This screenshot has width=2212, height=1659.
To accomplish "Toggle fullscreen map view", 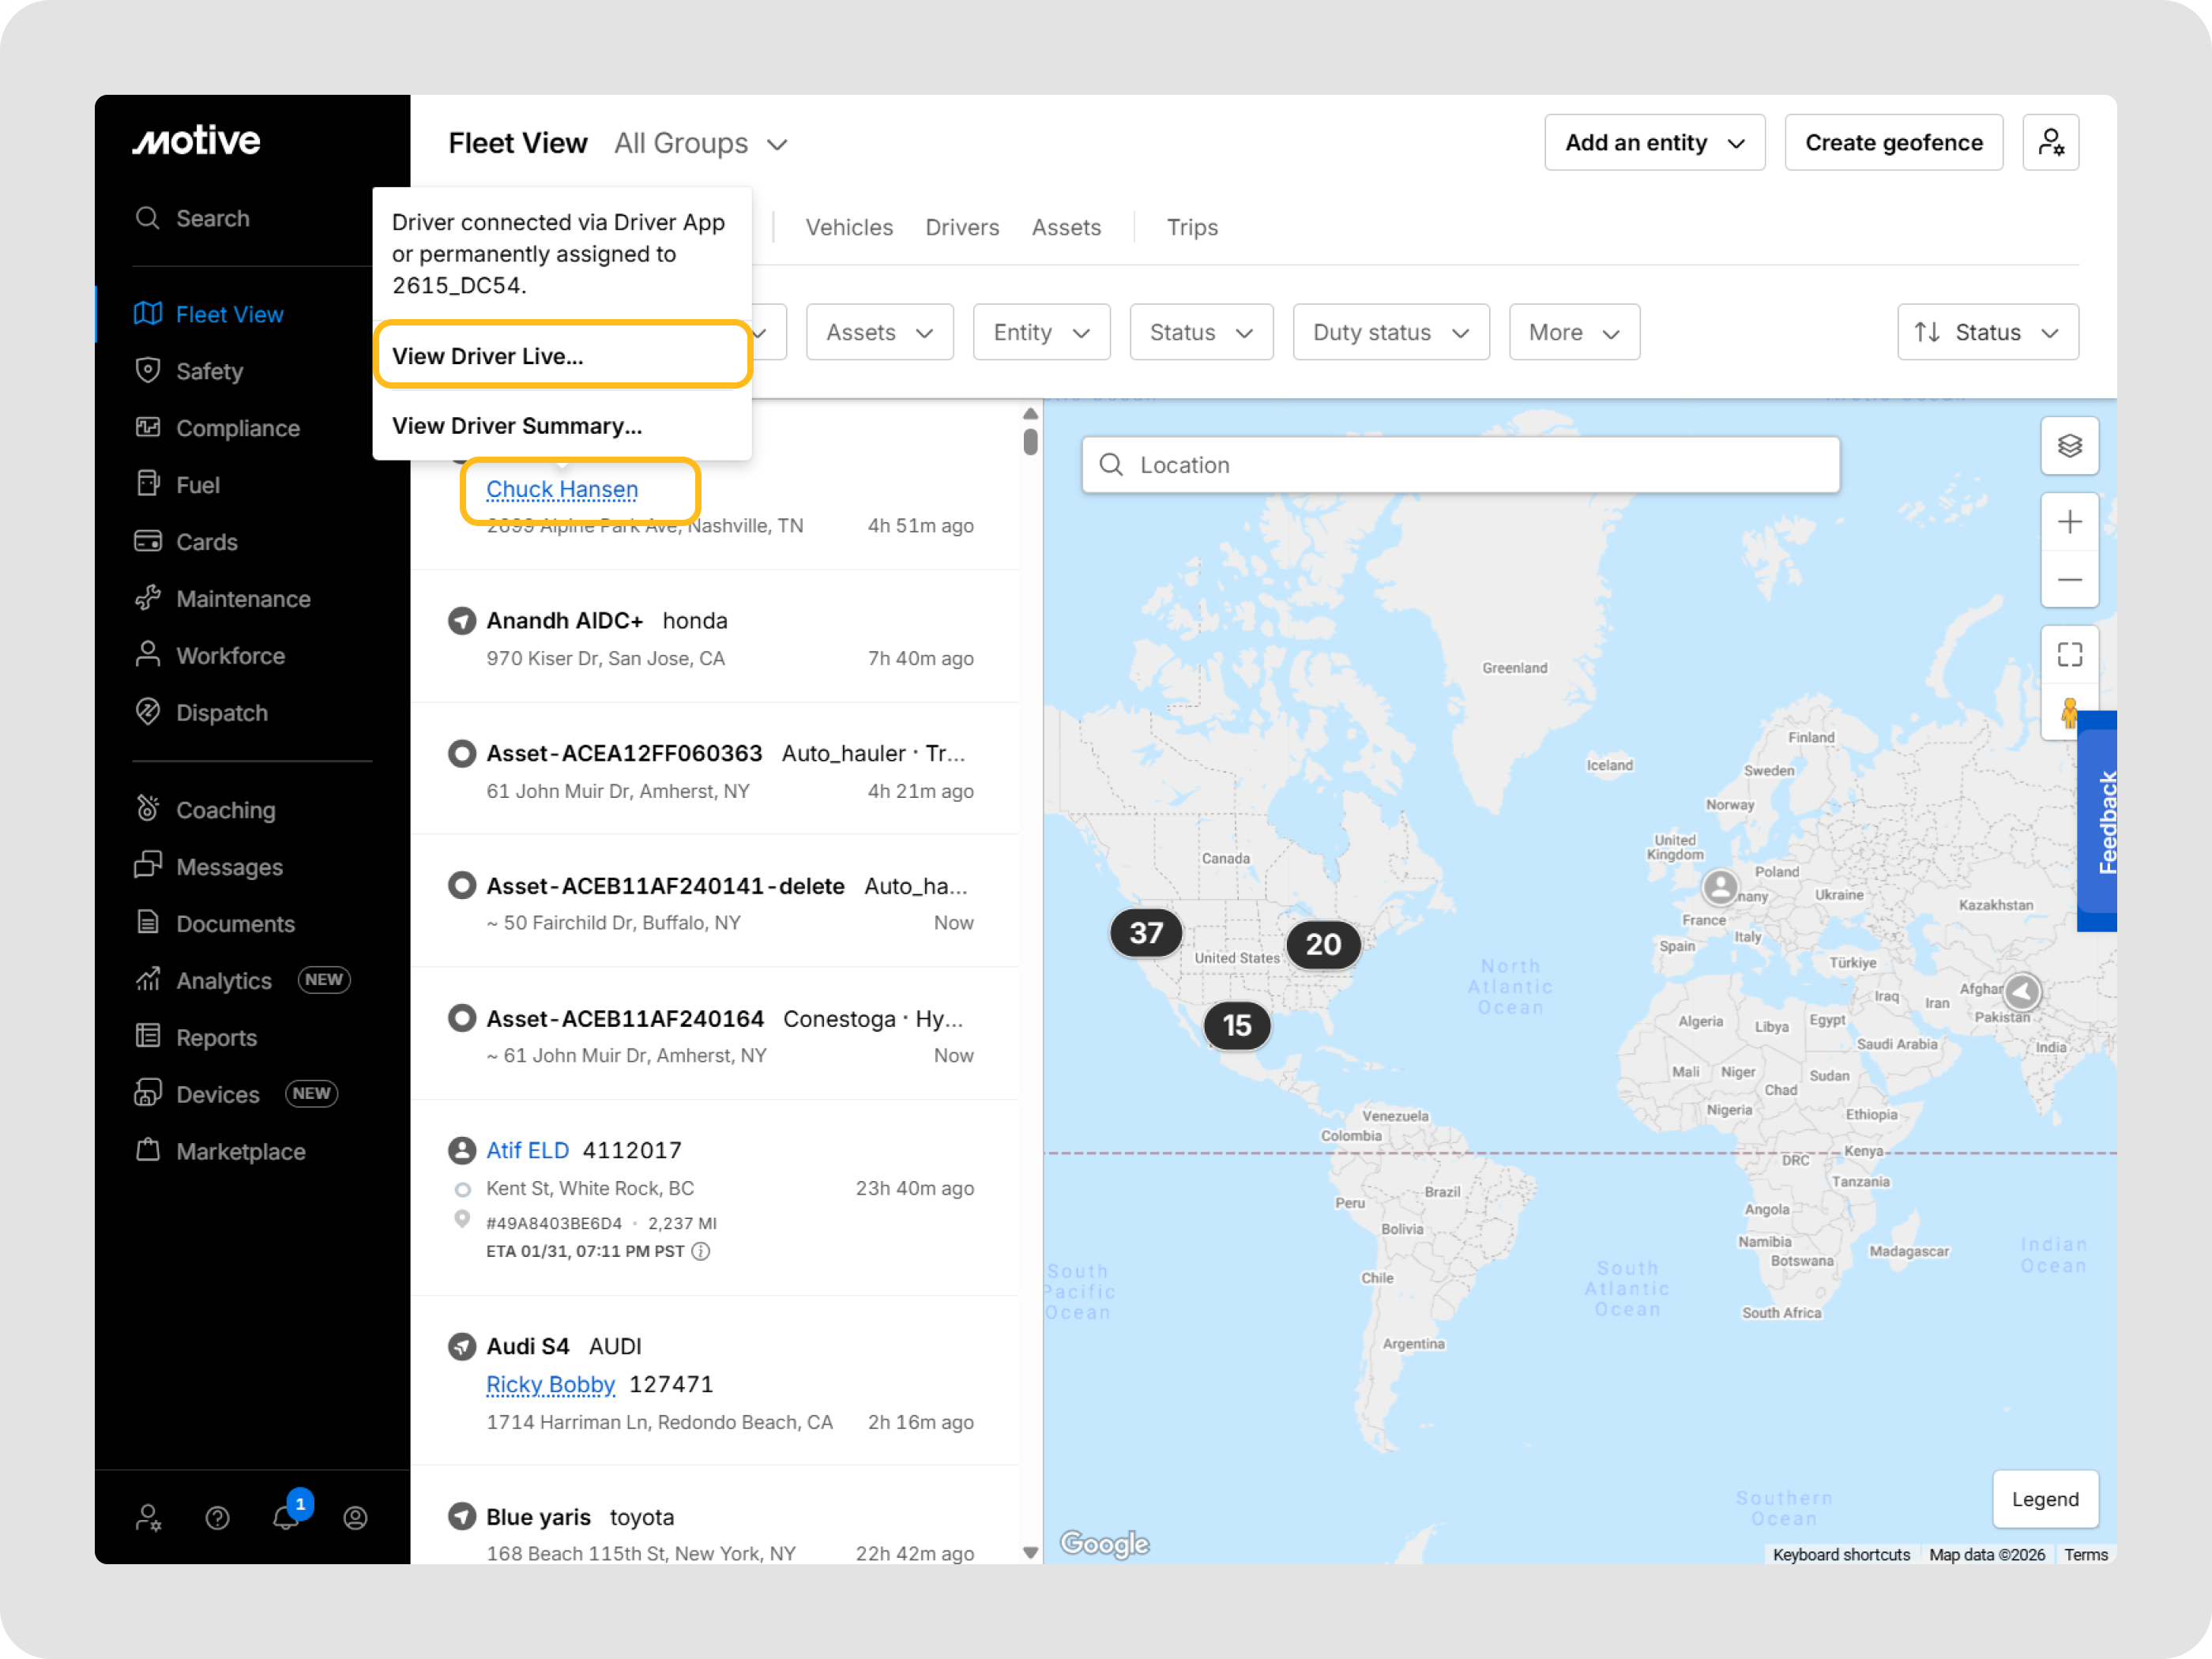I will (x=2069, y=655).
